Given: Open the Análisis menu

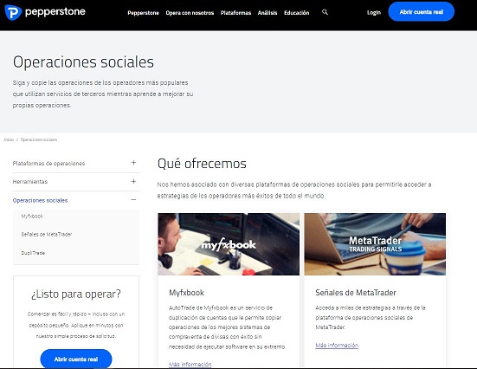Looking at the screenshot, I should pos(268,13).
